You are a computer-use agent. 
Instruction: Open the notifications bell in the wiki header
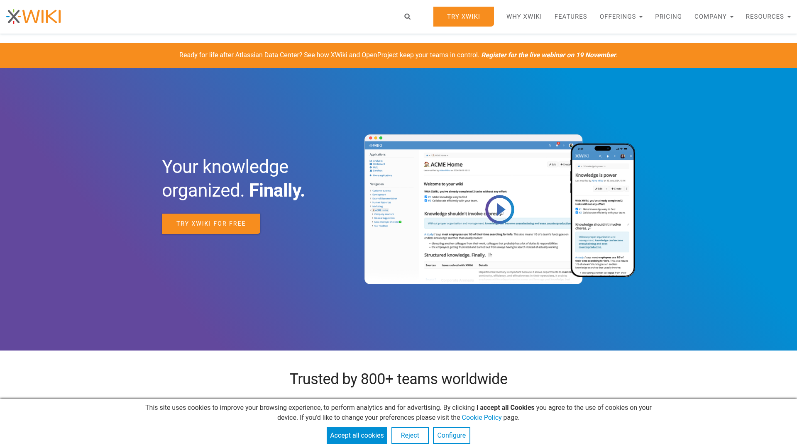[x=557, y=145]
